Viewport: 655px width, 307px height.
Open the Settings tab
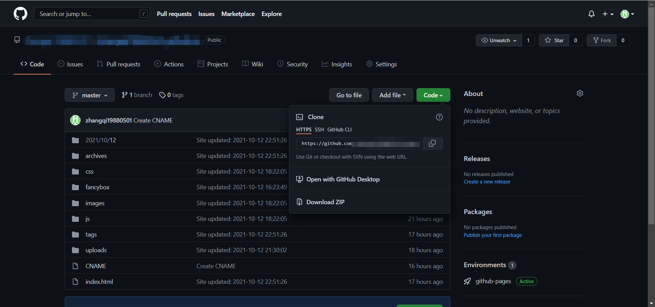tap(381, 64)
